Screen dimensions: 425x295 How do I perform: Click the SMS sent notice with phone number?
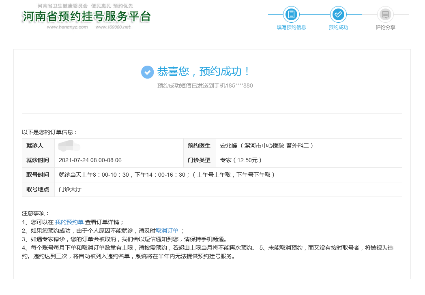point(205,86)
